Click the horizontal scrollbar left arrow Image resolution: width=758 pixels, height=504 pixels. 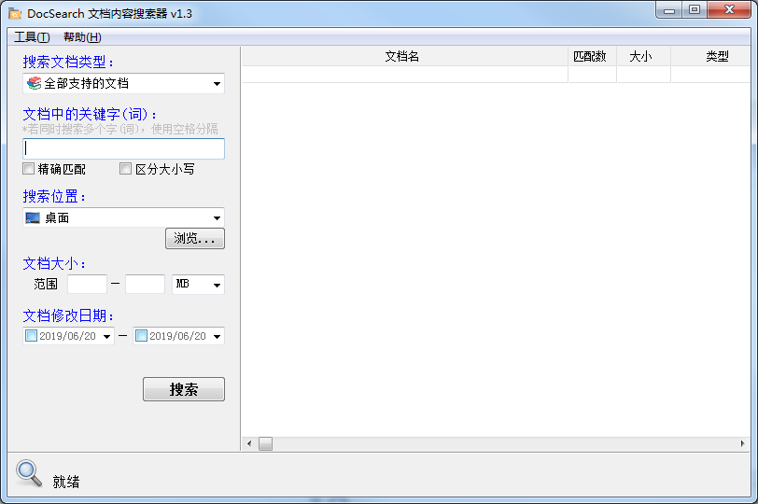pos(249,443)
